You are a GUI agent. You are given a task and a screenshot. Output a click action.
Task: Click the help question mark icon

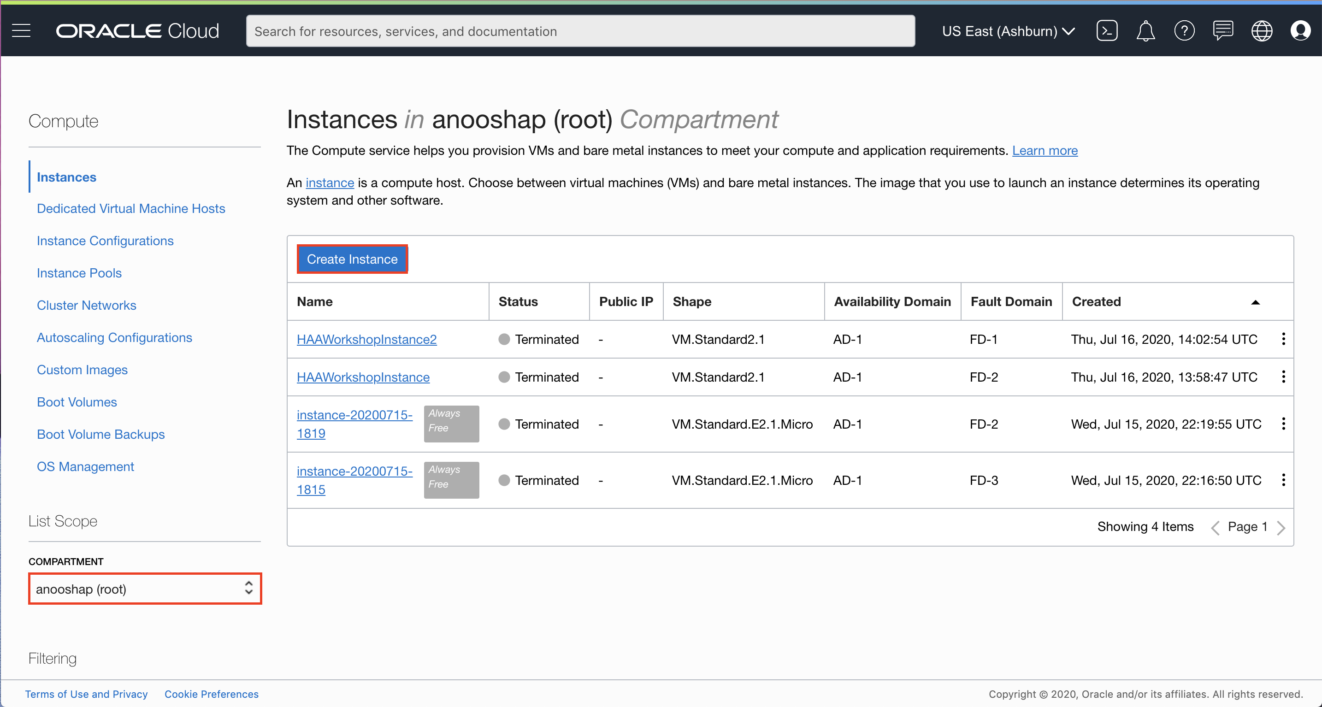(1184, 31)
